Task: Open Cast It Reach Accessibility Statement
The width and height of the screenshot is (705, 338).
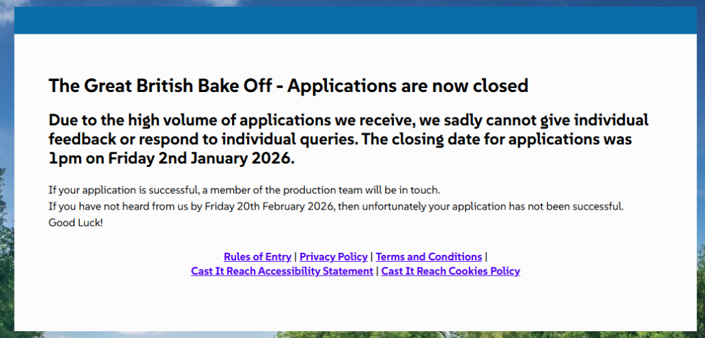Action: coord(282,271)
